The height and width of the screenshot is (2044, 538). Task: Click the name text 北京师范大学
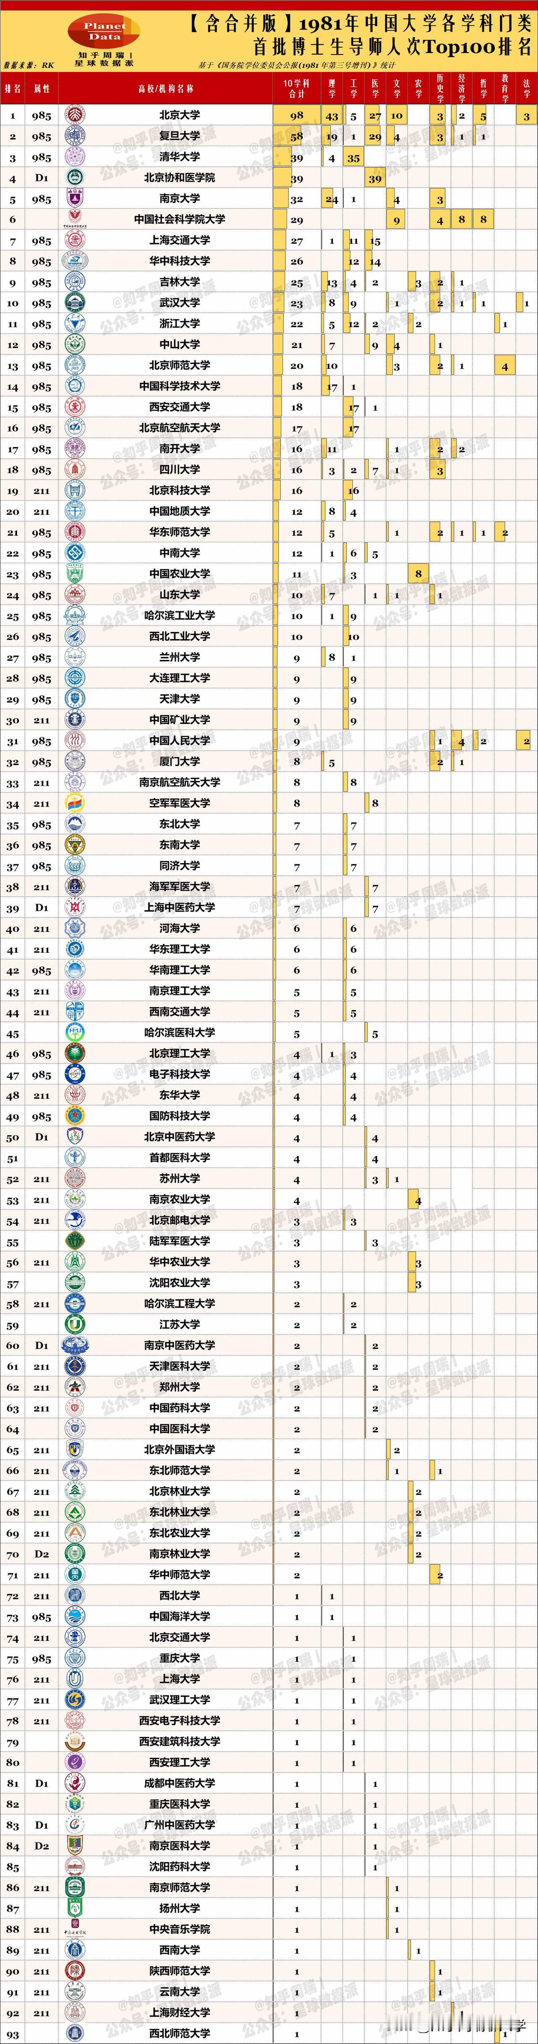[180, 365]
